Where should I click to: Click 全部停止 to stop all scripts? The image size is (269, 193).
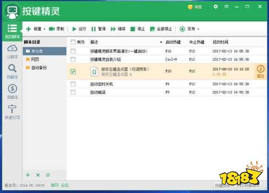coord(161,29)
